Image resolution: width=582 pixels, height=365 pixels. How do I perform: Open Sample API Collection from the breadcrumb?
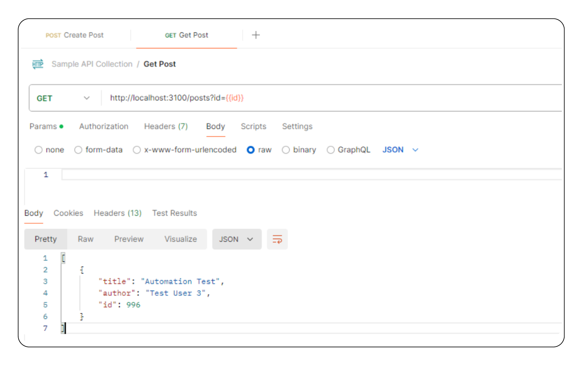coord(92,64)
